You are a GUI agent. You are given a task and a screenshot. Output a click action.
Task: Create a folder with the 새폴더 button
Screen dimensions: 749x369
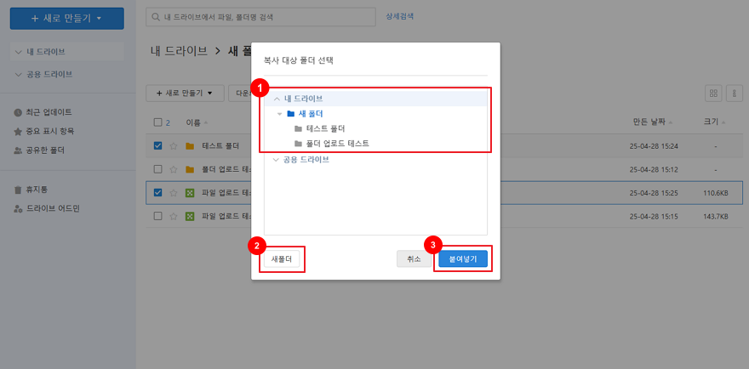coord(282,258)
